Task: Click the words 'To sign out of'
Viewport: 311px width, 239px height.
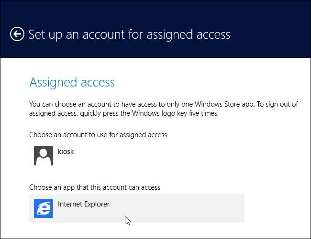Action: (x=276, y=104)
